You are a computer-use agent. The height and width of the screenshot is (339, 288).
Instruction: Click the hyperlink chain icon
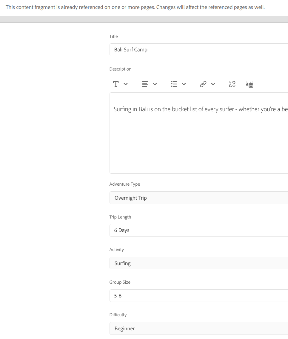pos(203,84)
